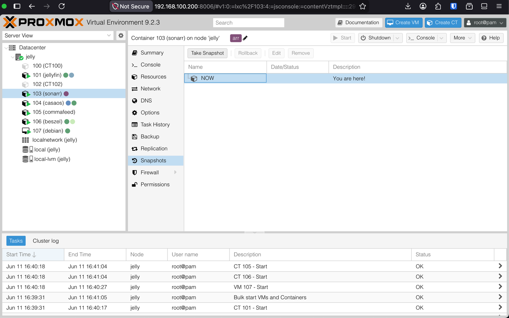Click the local storage icon

pos(27,149)
